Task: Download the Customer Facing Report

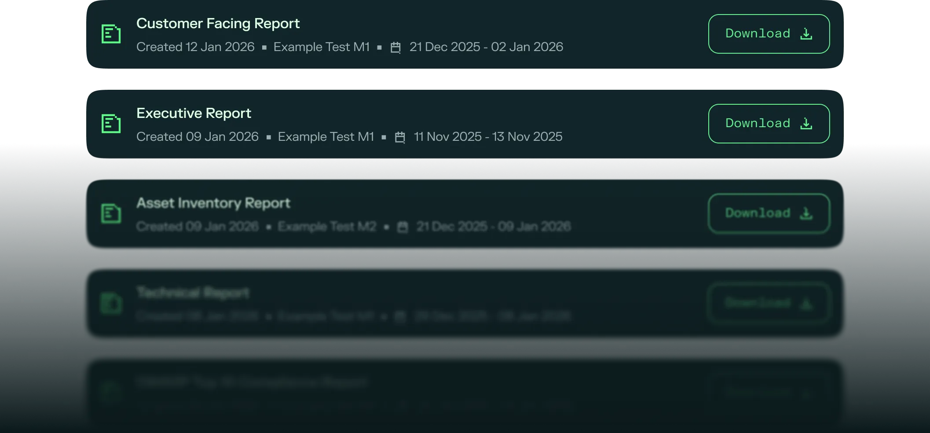Action: click(769, 34)
